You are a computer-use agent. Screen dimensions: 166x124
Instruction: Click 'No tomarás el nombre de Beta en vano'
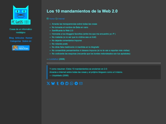70,27
